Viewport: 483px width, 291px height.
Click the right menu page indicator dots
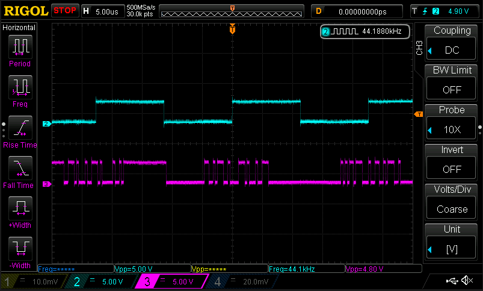tap(480, 130)
